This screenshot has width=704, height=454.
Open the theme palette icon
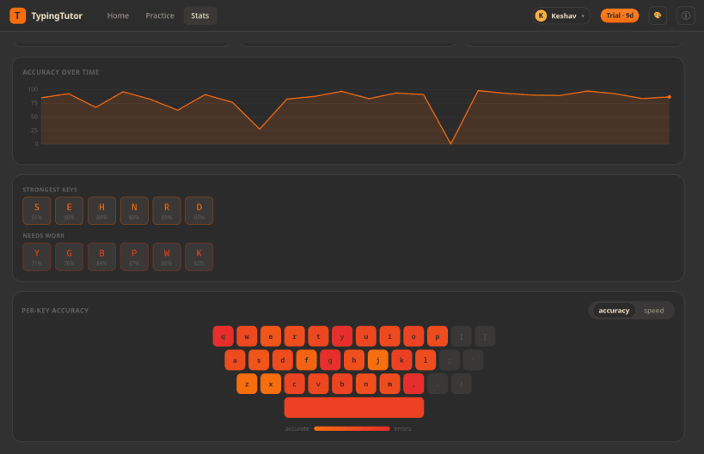pyautogui.click(x=658, y=15)
